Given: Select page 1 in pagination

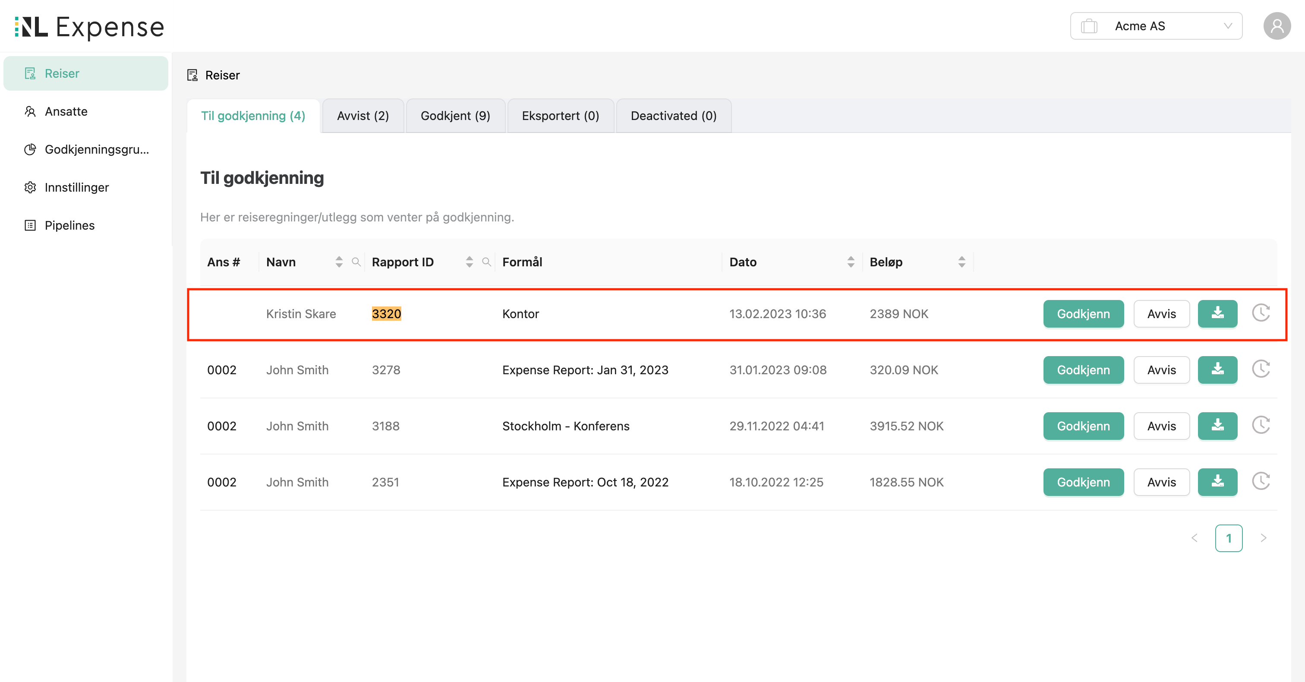Looking at the screenshot, I should [x=1229, y=538].
